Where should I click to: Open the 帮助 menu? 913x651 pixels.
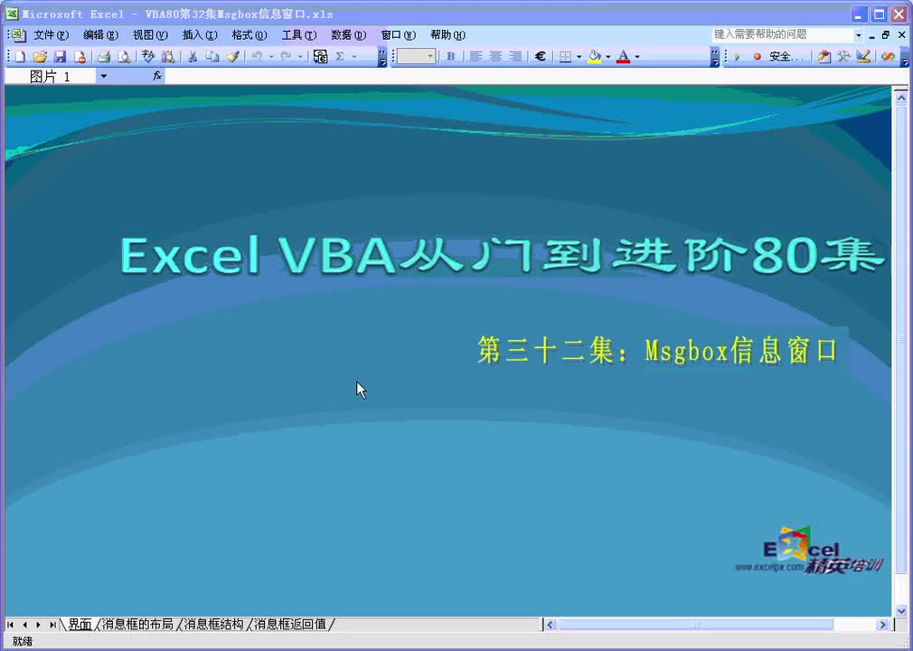pos(447,35)
